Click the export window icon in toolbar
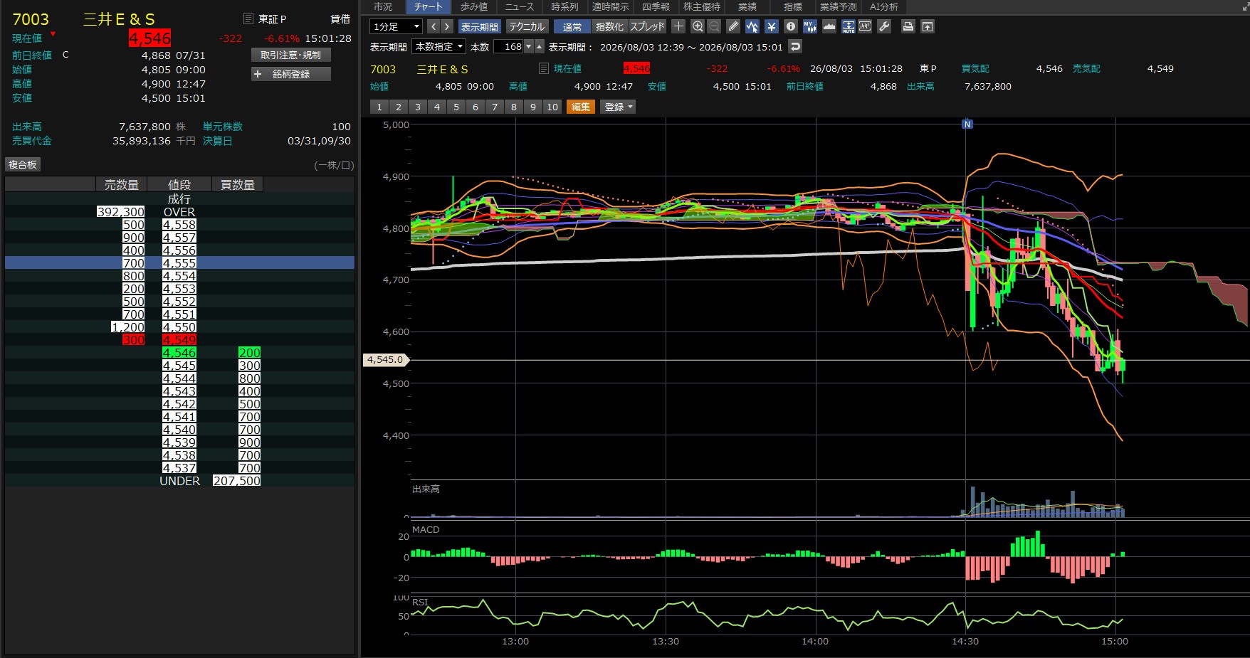Image resolution: width=1250 pixels, height=658 pixels. point(928,26)
